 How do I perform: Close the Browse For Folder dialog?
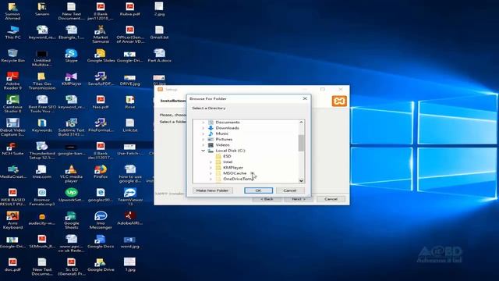[305, 99]
